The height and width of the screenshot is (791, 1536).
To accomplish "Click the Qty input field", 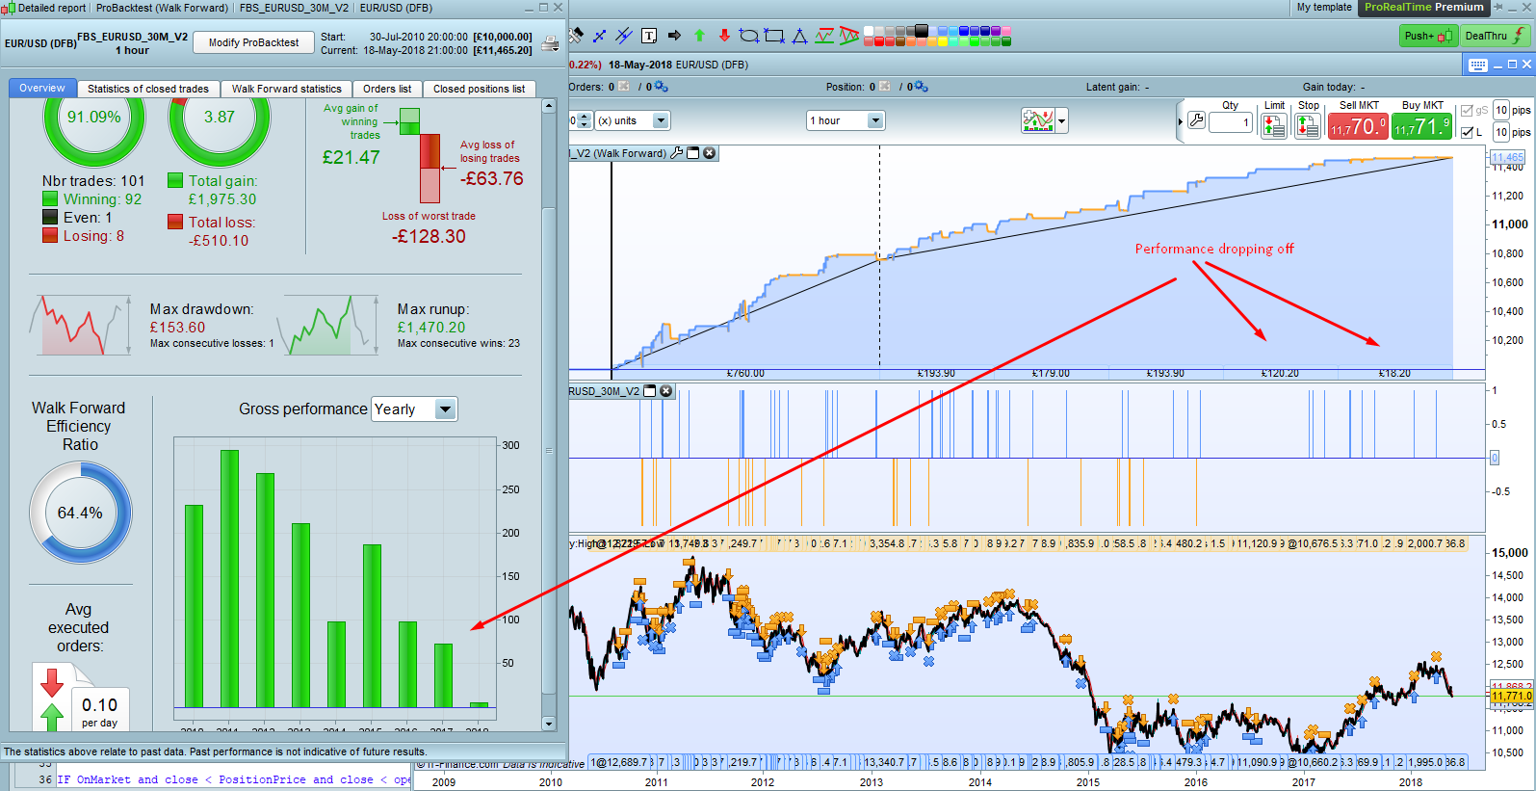I will [1230, 122].
